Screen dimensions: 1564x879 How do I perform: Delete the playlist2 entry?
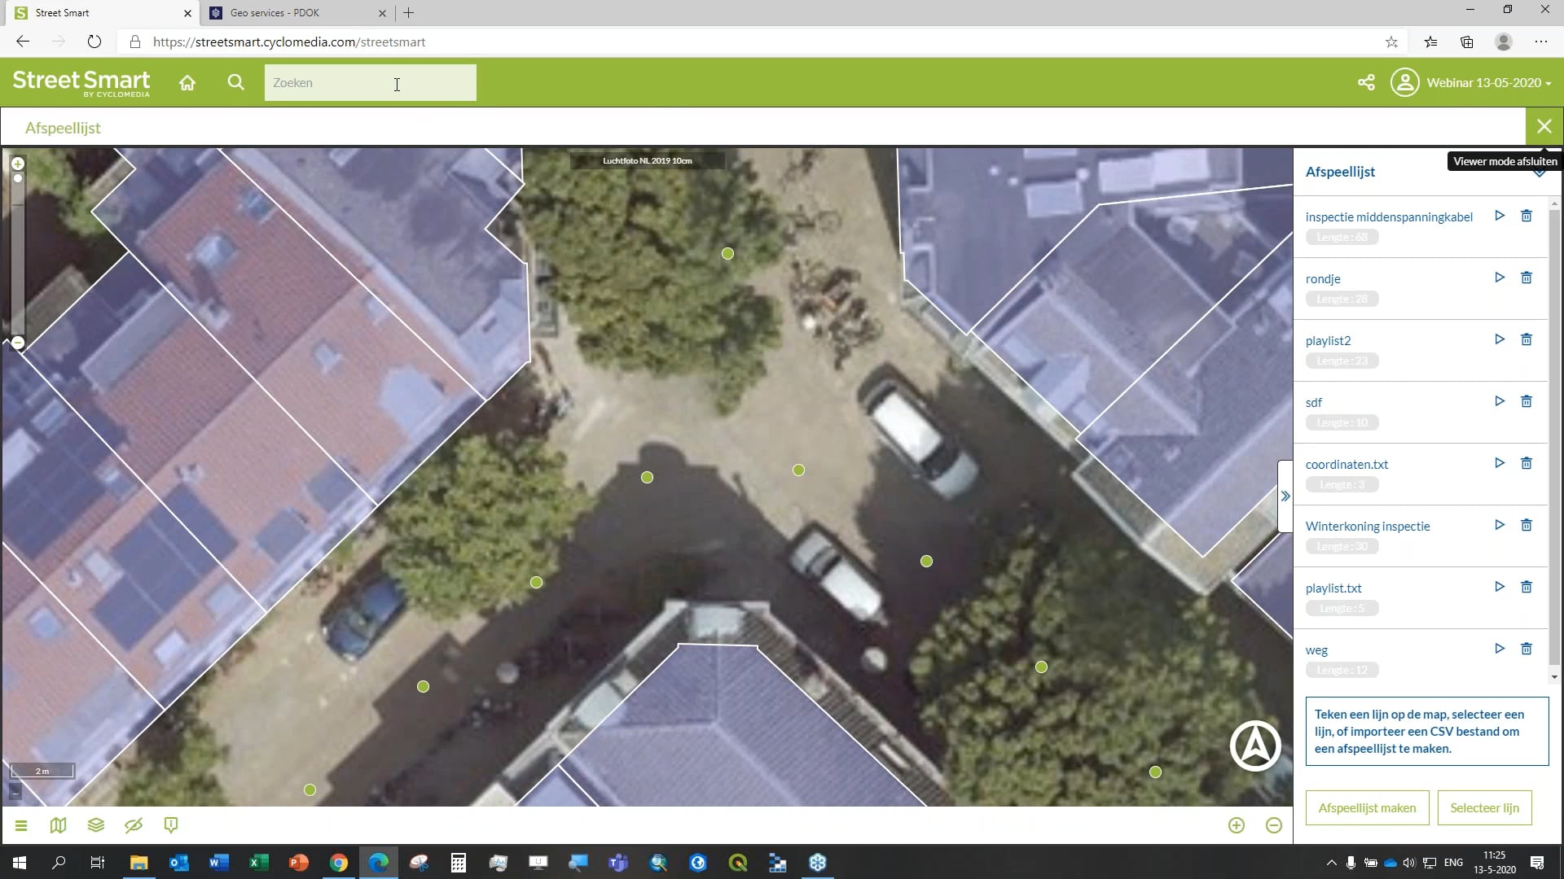click(x=1527, y=339)
